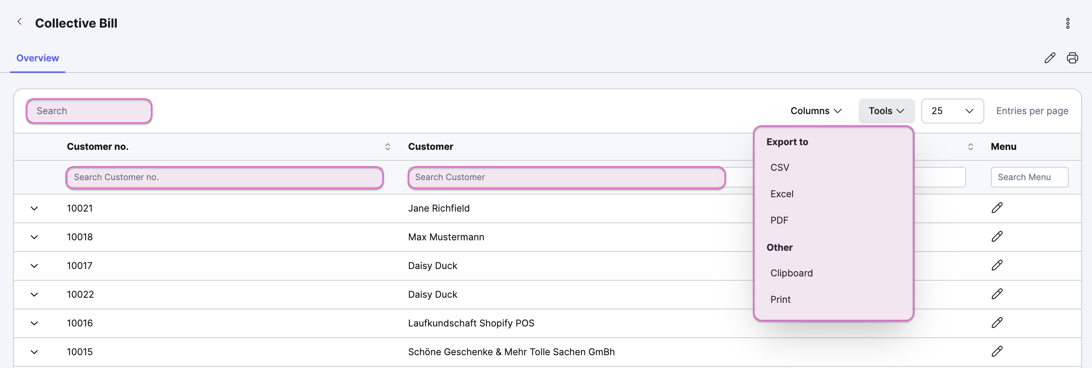1092x368 pixels.
Task: Open the Columns dropdown
Action: [x=815, y=111]
